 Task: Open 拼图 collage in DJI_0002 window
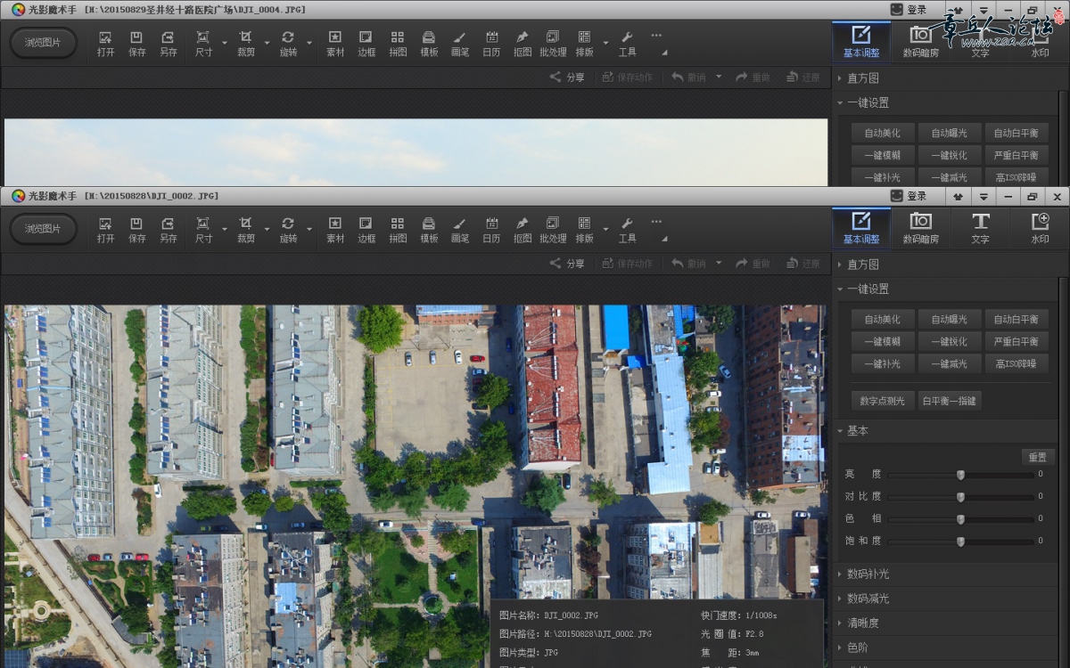point(398,229)
